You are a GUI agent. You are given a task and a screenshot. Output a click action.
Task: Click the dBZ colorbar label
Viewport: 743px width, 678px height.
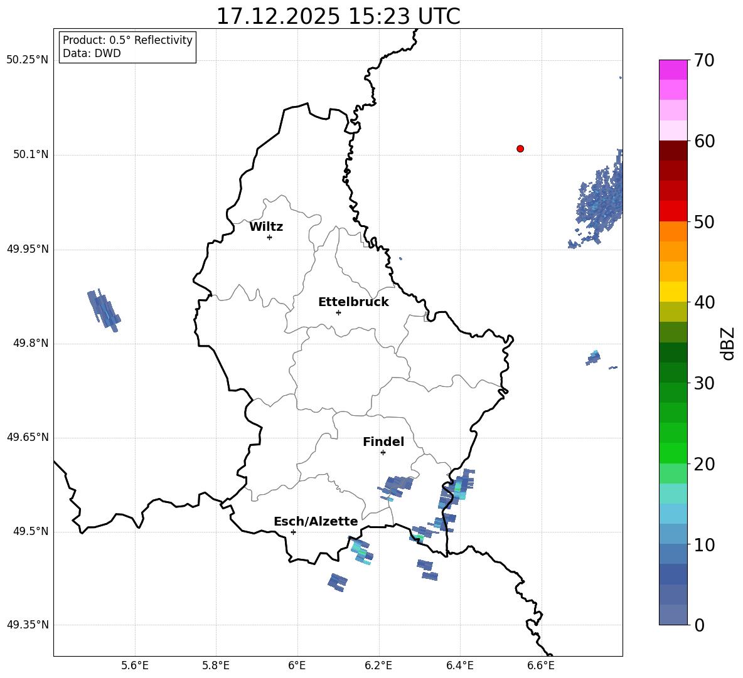pos(727,344)
